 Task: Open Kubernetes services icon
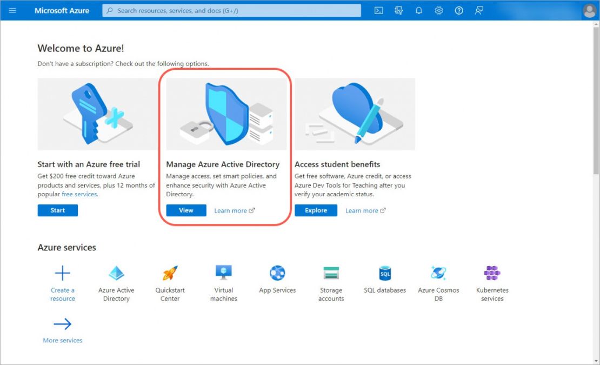[492, 273]
